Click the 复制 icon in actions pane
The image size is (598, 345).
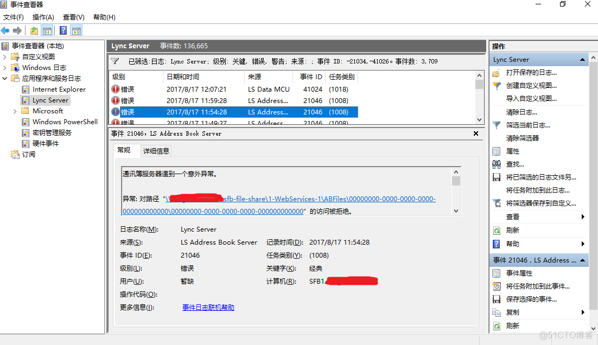[x=497, y=312]
